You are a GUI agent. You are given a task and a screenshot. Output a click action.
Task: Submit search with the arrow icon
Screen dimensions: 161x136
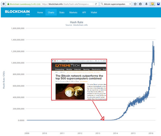(130, 4)
